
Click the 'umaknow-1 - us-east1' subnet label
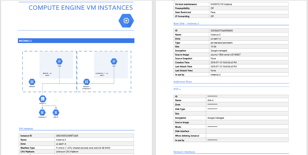102,74
